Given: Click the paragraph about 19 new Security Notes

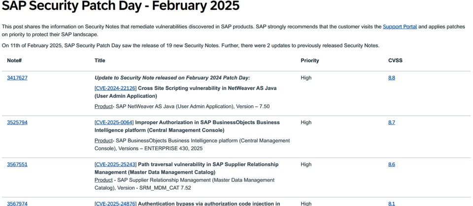Looking at the screenshot, I should pyautogui.click(x=190, y=46).
